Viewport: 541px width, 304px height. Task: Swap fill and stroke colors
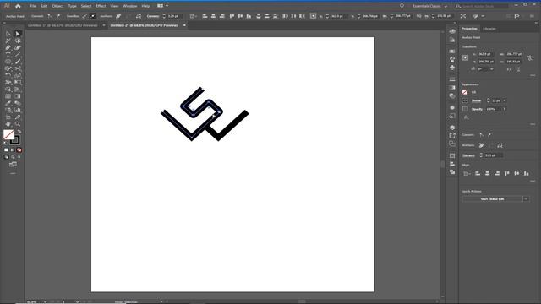coord(19,132)
